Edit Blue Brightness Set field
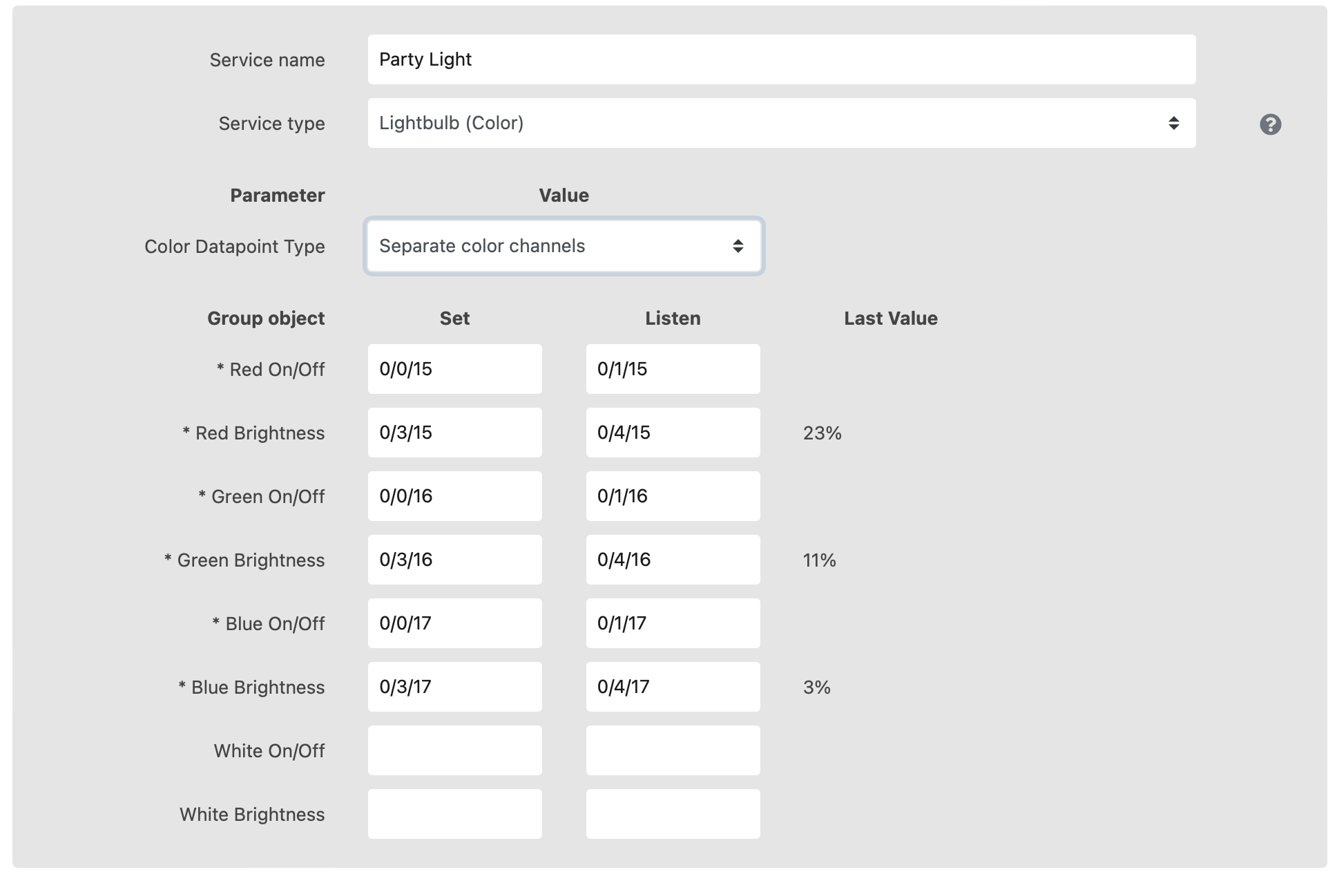Image resolution: width=1337 pixels, height=872 pixels. coord(454,687)
